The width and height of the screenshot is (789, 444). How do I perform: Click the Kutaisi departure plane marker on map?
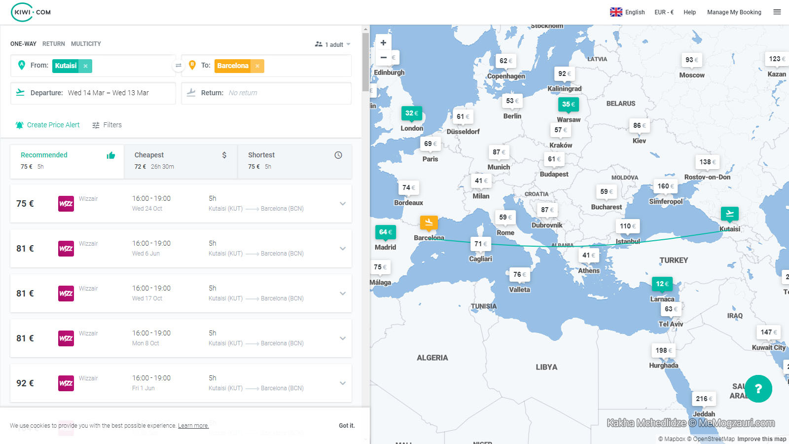(x=730, y=214)
